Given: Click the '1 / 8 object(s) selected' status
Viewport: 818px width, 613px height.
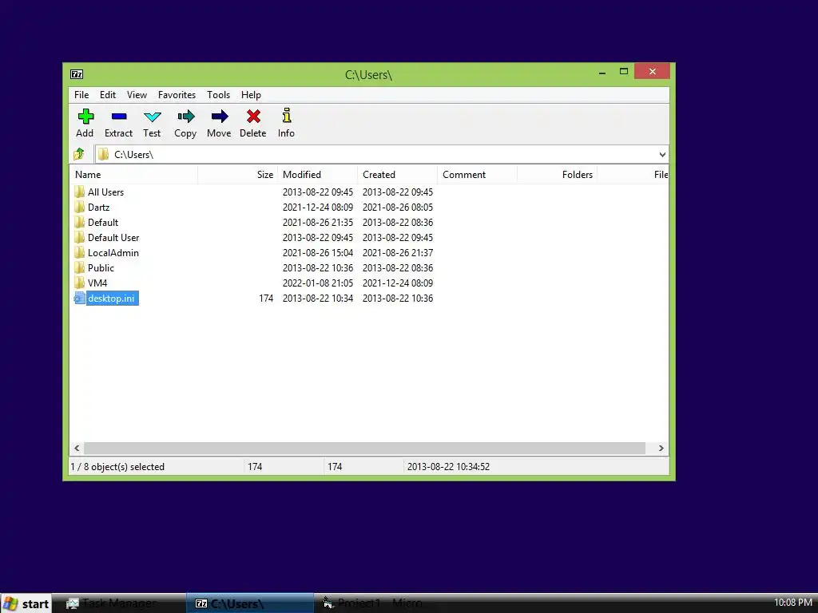Looking at the screenshot, I should [117, 466].
